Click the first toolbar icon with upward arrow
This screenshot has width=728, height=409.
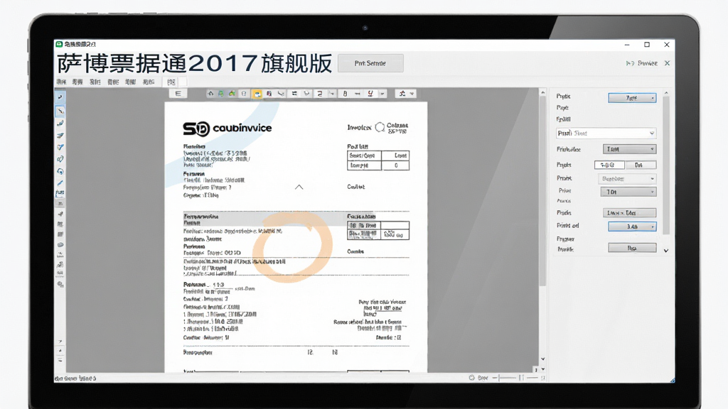click(210, 94)
